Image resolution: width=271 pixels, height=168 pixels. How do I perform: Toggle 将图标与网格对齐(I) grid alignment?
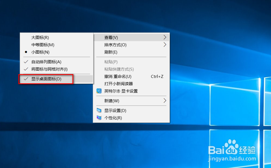point(57,69)
